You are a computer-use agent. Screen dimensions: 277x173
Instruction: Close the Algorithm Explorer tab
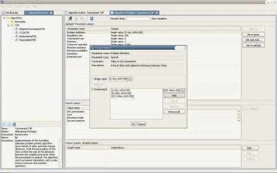tap(51, 13)
